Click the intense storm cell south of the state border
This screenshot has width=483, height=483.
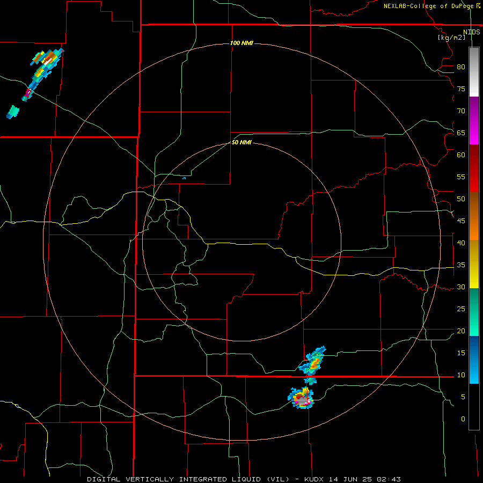click(301, 398)
